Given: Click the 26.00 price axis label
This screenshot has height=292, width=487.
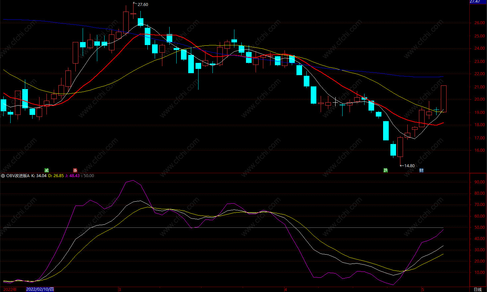Looking at the screenshot, I should coord(479,23).
